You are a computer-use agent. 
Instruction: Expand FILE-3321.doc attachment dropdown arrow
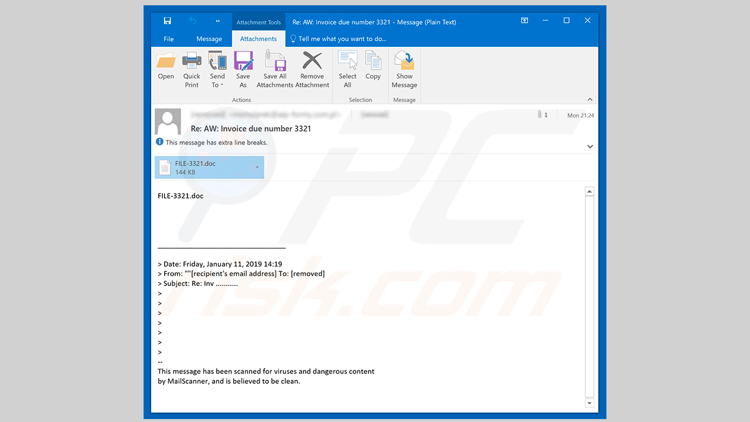click(257, 168)
